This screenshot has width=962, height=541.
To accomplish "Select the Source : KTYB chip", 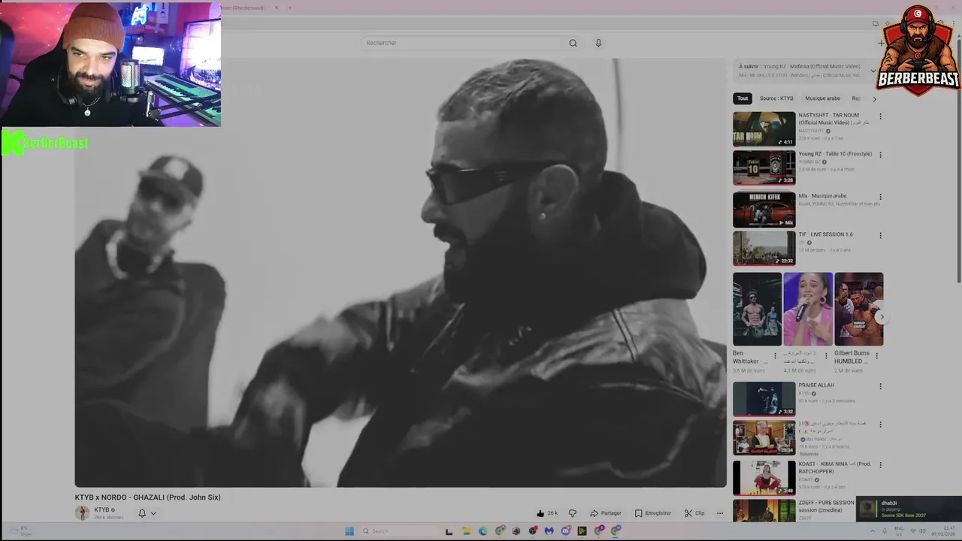I will pos(776,98).
